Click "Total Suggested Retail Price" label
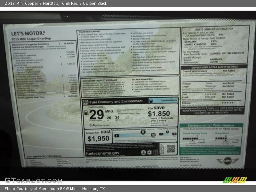Viewport: 256px width, 192px height. (31, 98)
